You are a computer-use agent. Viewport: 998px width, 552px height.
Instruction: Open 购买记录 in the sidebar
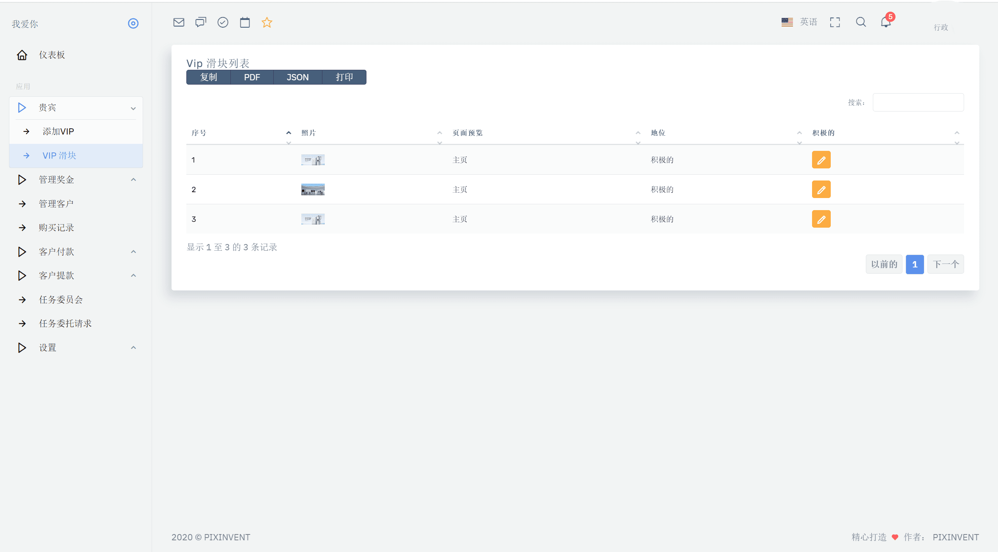pos(57,228)
